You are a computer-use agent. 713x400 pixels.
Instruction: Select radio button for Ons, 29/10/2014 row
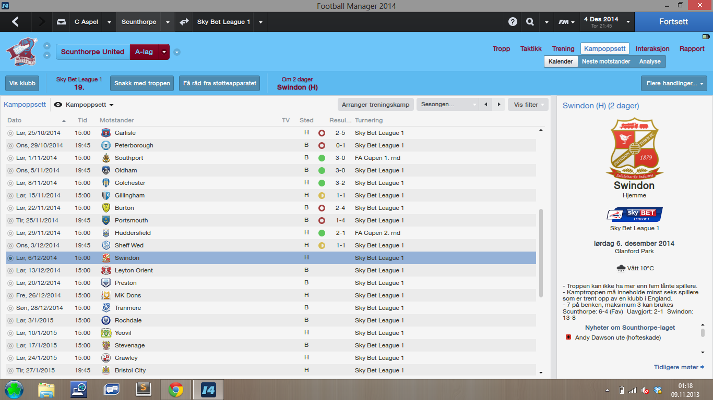tap(10, 145)
